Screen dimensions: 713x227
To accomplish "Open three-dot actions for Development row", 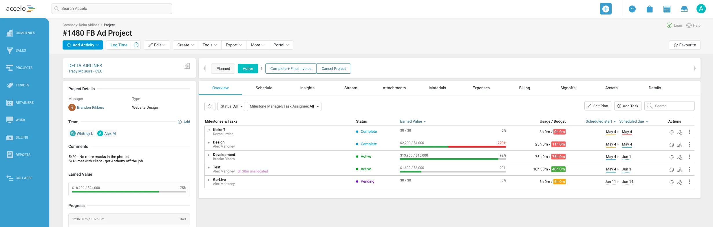I will (x=689, y=157).
